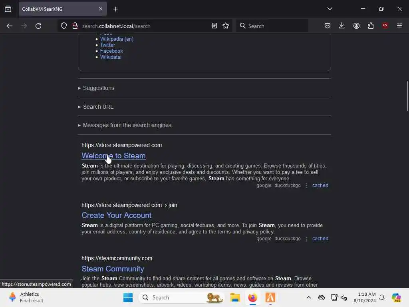Open the network display tray icon
The image size is (409, 307).
[x=334, y=297]
